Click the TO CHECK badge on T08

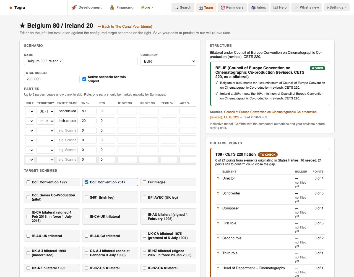coord(268,155)
